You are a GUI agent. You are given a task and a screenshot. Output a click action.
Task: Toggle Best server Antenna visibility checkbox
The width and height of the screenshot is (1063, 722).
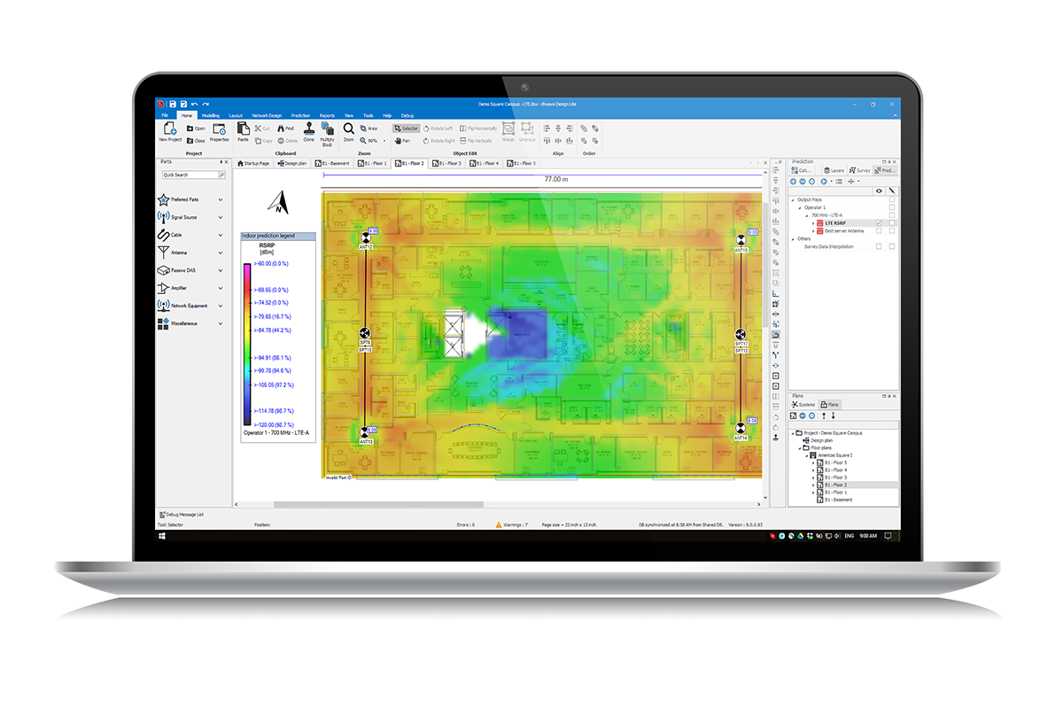tap(879, 230)
